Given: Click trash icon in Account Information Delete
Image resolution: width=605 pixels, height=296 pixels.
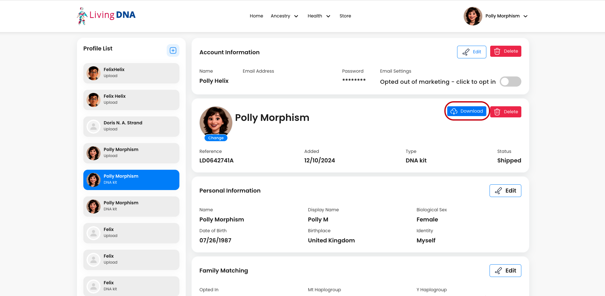Looking at the screenshot, I should pos(497,51).
